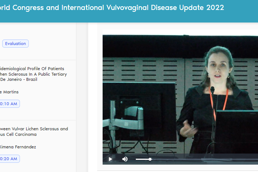This screenshot has width=258, height=172.
Task: Seek on the video progress bar
Action: [229, 159]
